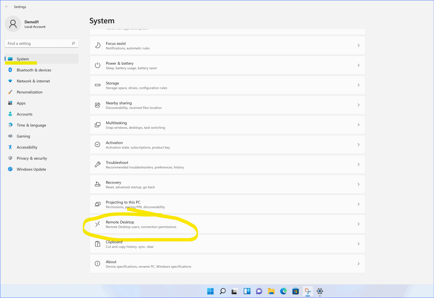Open Microsoft Store from taskbar
This screenshot has height=298, width=434.
click(x=296, y=291)
